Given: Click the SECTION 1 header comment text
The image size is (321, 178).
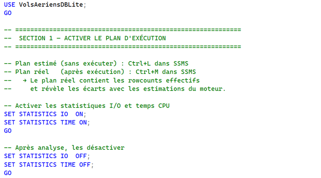Looking at the screenshot, I should (x=92, y=38).
